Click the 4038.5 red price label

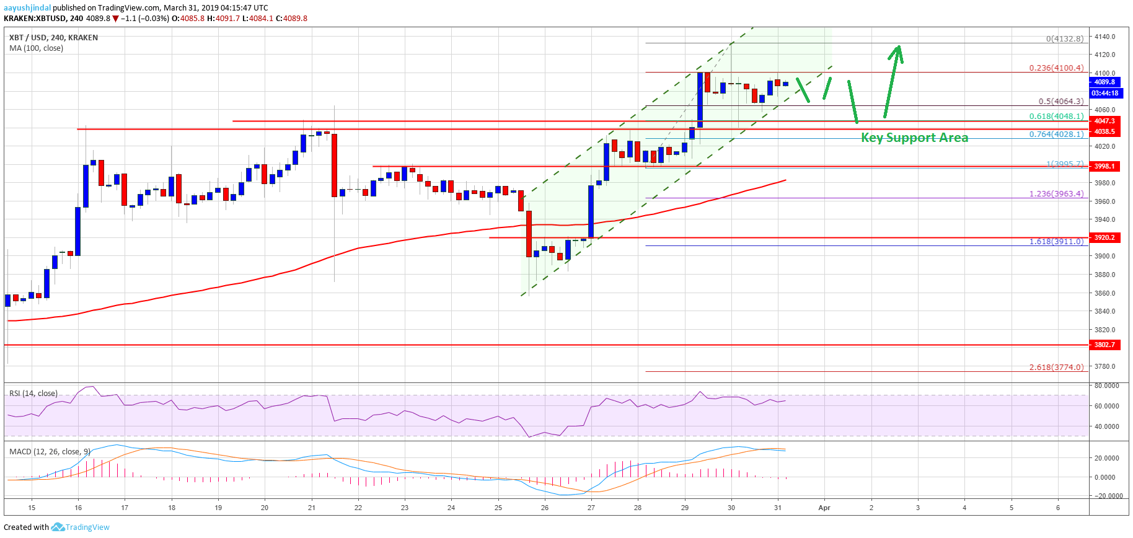(1104, 131)
